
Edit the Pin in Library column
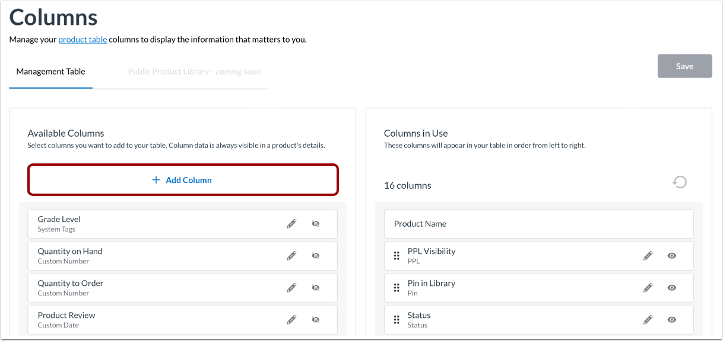point(648,287)
